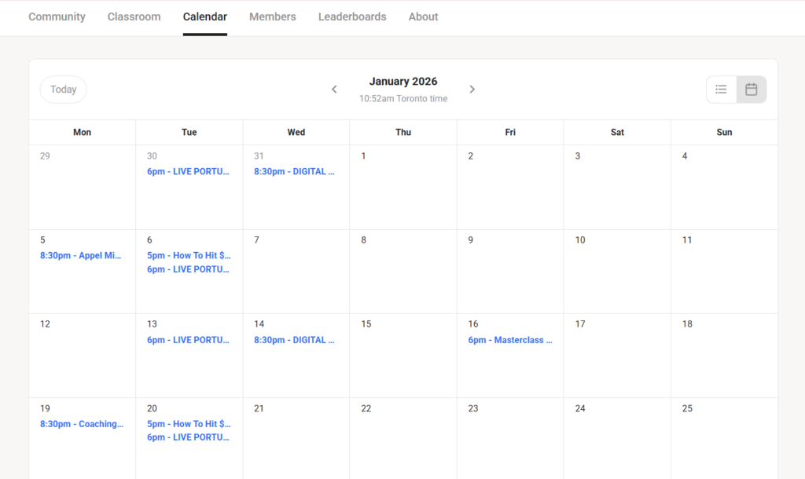Open 6pm LIVE PORTU event on December 30

[x=189, y=172]
